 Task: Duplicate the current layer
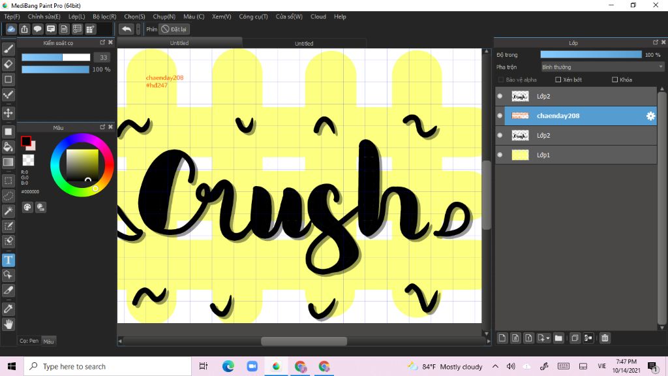tap(575, 338)
